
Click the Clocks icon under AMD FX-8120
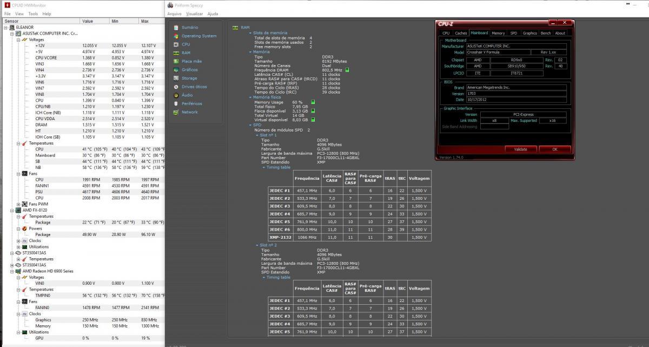point(24,241)
